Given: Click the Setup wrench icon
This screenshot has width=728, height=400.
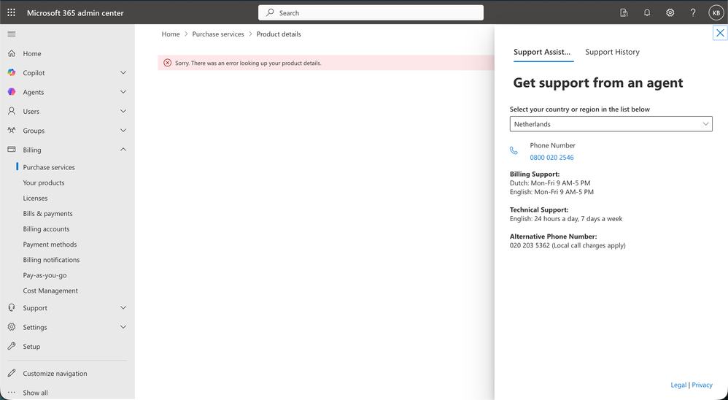Looking at the screenshot, I should click(x=12, y=346).
